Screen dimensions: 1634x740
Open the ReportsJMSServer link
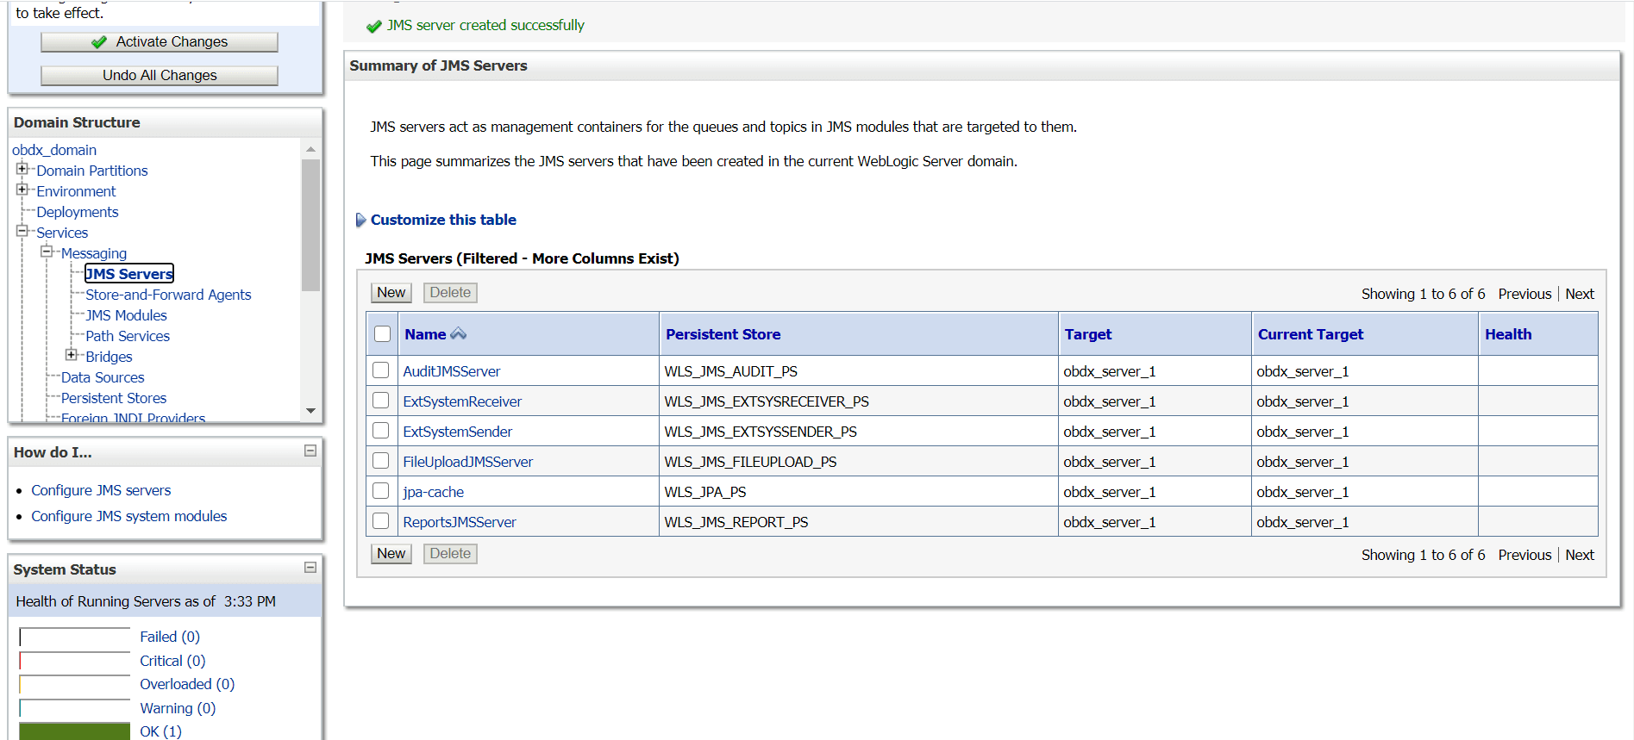click(460, 522)
